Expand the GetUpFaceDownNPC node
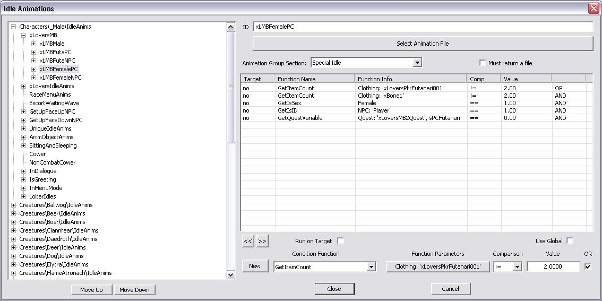 coord(24,120)
